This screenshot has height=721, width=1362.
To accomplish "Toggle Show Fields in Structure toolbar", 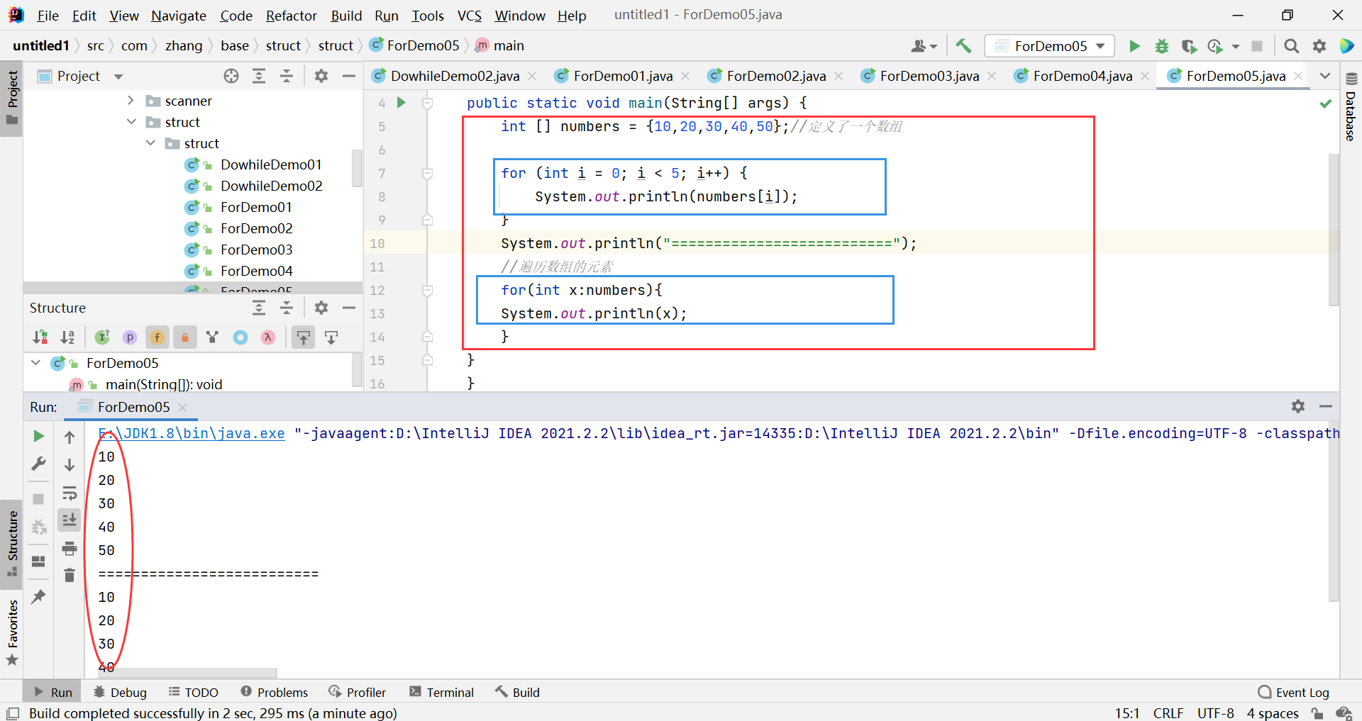I will pyautogui.click(x=157, y=337).
